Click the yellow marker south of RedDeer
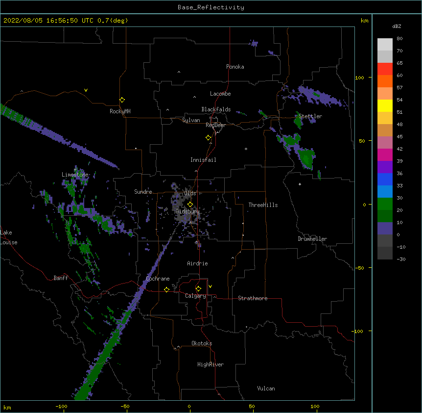Screen dimensions: 422x413 point(209,138)
